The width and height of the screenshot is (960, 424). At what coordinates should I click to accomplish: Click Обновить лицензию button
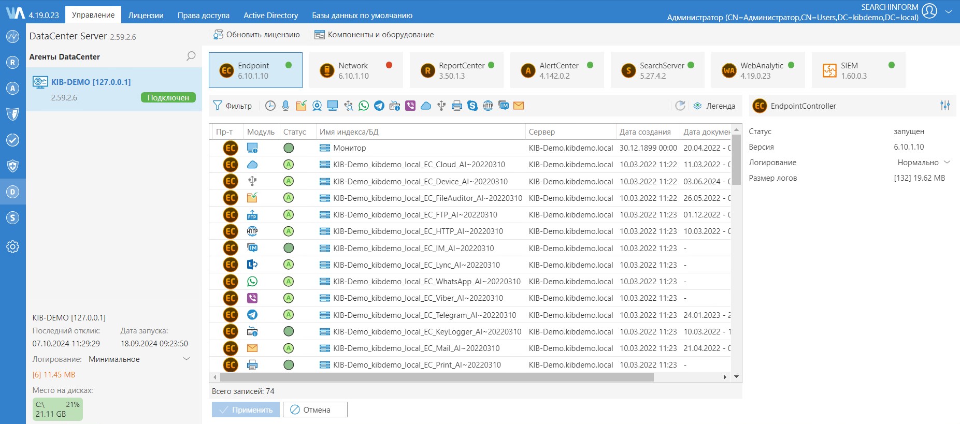[x=257, y=35]
